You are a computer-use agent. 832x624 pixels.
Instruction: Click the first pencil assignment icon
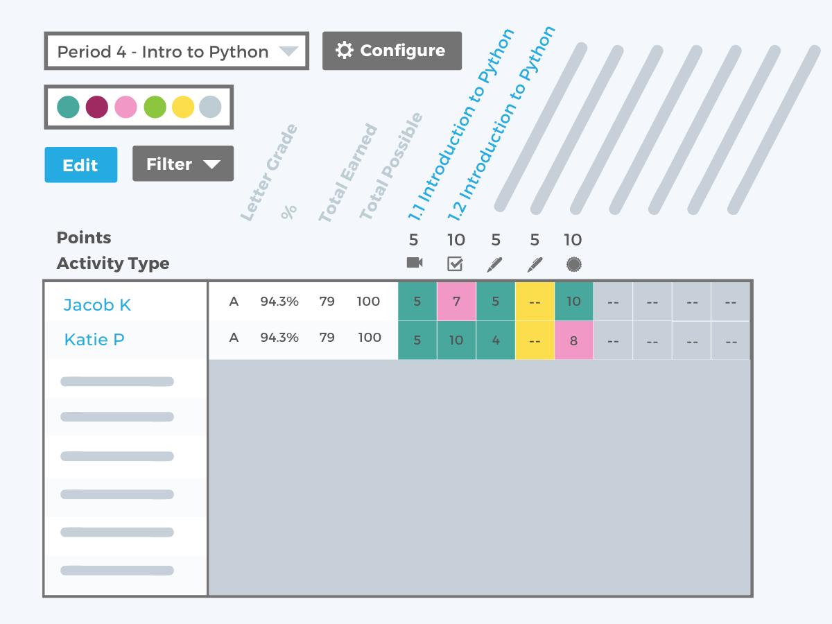pyautogui.click(x=495, y=263)
